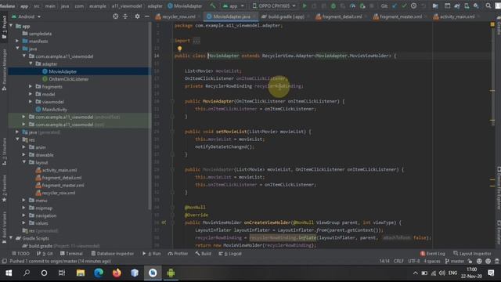Screen dimensions: 501x282
Task: Open Windows notification center icon
Action: [x=491, y=273]
